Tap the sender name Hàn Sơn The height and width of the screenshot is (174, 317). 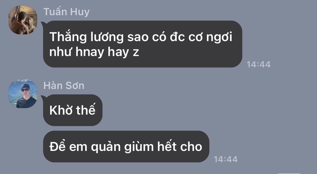pyautogui.click(x=64, y=86)
